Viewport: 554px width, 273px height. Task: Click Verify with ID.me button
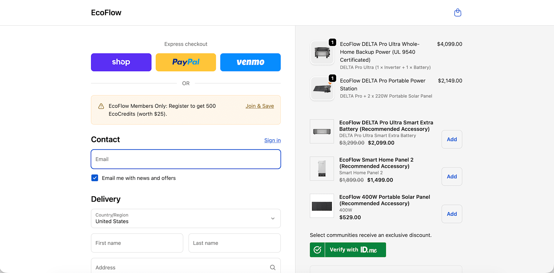click(x=348, y=250)
